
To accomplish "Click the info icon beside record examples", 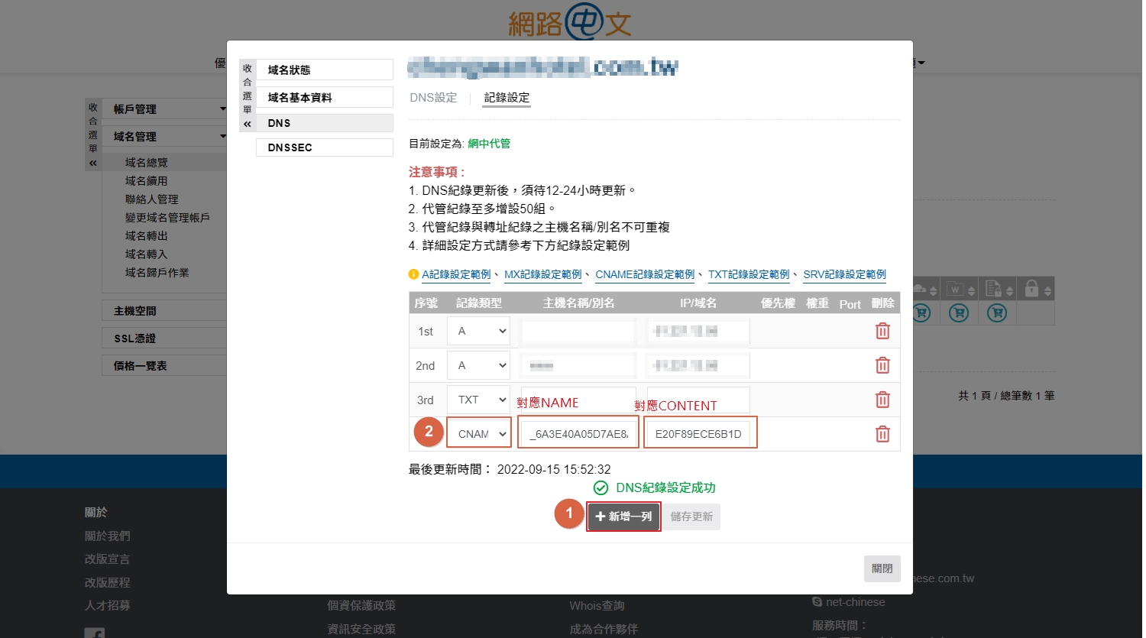I will [x=413, y=274].
